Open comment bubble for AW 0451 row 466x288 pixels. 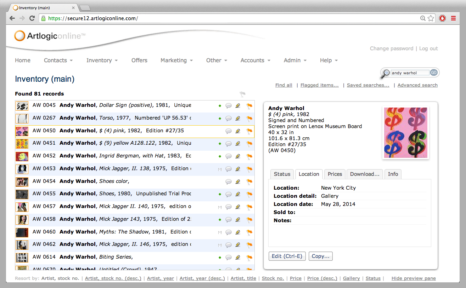229,144
